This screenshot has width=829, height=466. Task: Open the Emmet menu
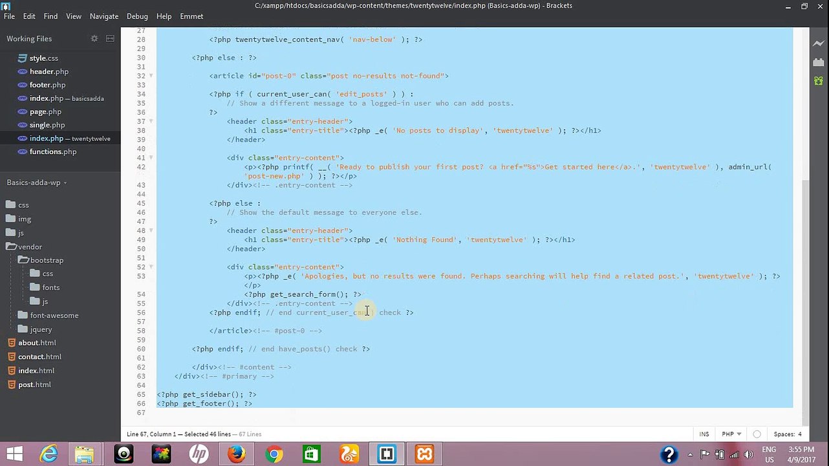coord(191,16)
